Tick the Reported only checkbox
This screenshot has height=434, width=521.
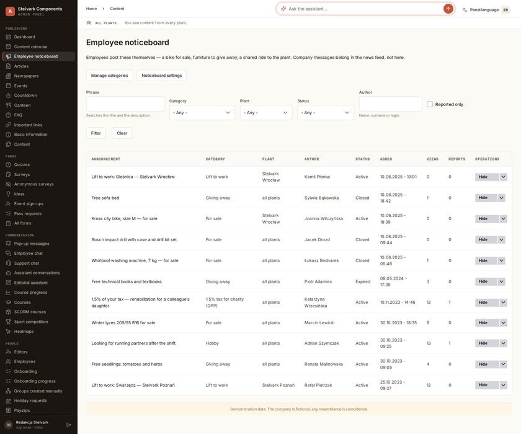pyautogui.click(x=430, y=104)
